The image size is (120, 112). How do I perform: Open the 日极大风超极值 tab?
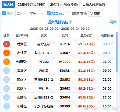pos(94,4)
